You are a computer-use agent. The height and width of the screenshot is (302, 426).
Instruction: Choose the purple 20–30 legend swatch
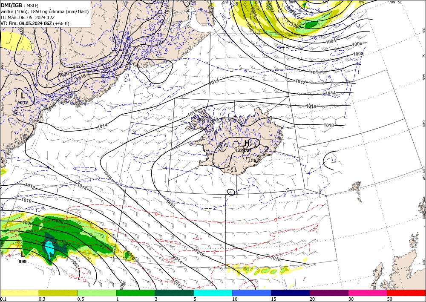click(329, 293)
